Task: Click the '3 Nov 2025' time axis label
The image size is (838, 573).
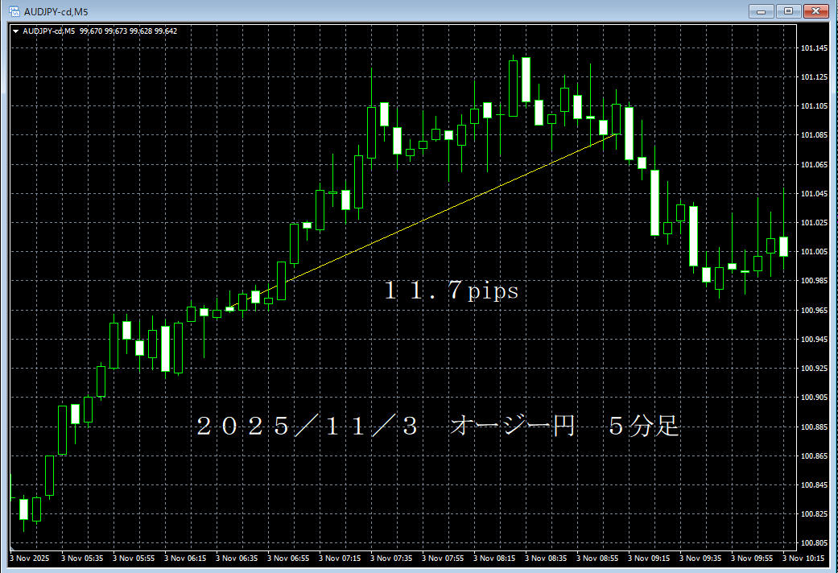Action: [x=30, y=558]
